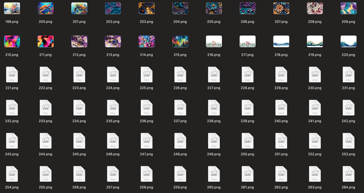Viewport: 364px width, 193px height.
Task: Choose the 215.png colorful forest thumbnail
Action: click(180, 41)
